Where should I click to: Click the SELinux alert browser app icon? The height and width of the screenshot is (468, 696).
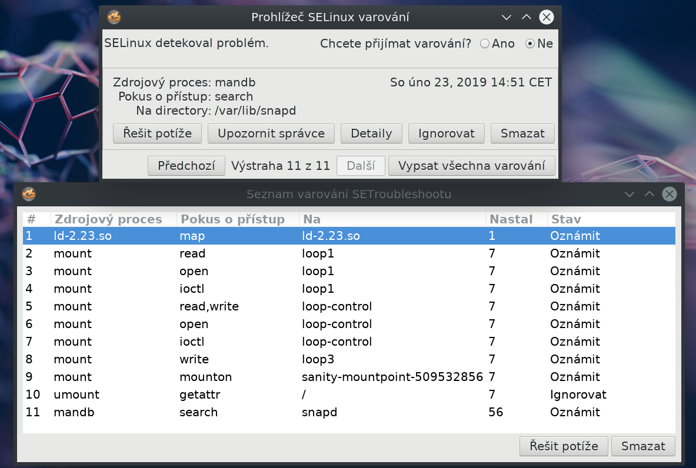coord(114,17)
